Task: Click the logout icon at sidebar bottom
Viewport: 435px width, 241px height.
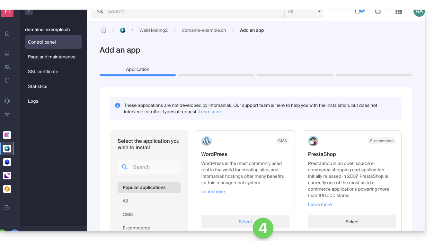Action: point(7,208)
